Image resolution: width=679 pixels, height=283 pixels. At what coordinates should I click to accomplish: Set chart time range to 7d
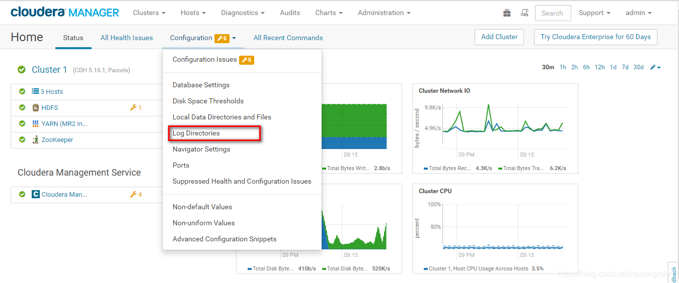(625, 67)
